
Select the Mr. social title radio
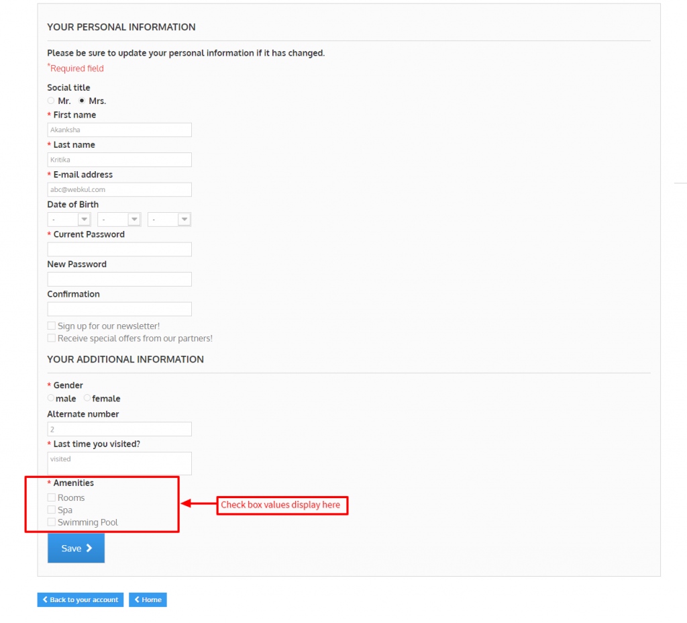coord(51,101)
